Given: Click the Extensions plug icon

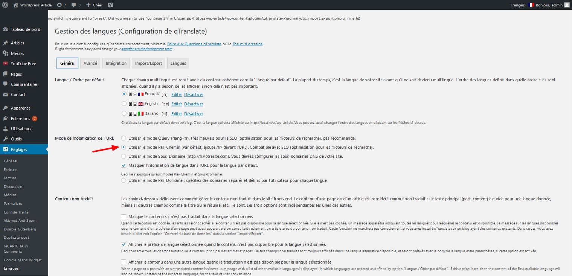Looking at the screenshot, I should click(5, 119).
